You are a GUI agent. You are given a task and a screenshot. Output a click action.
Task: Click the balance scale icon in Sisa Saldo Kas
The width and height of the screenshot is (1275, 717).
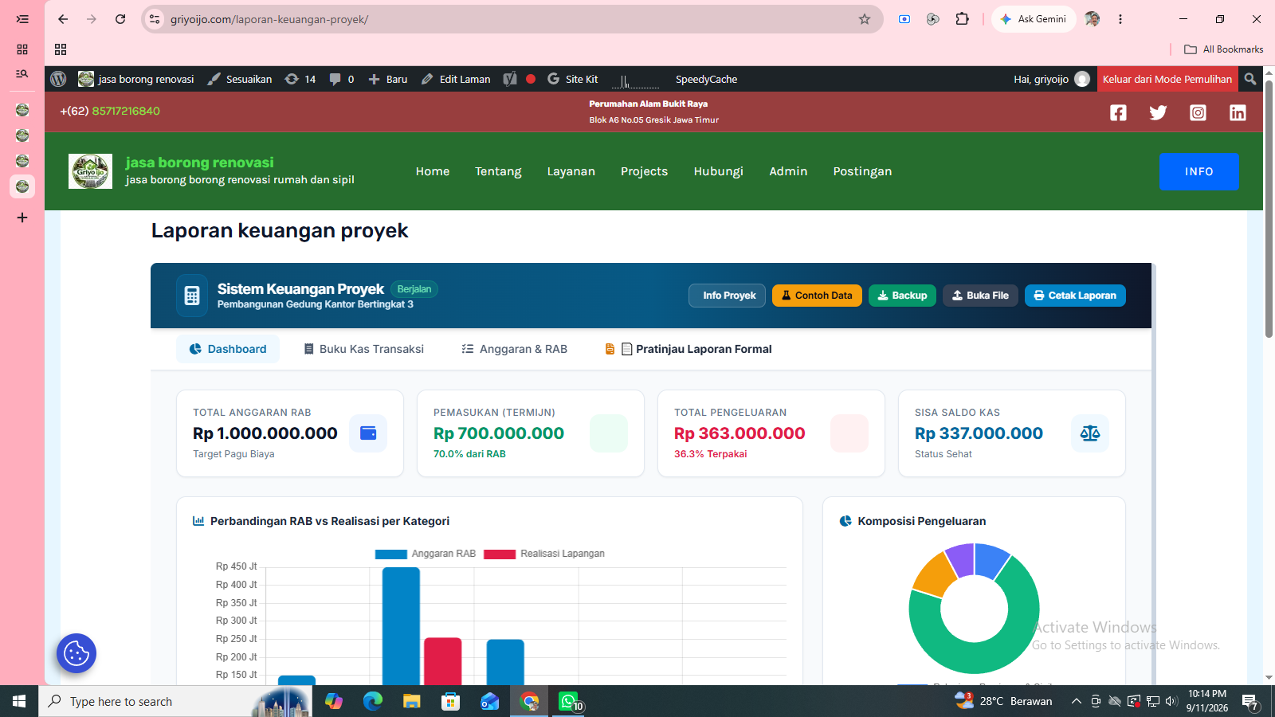[x=1089, y=433]
